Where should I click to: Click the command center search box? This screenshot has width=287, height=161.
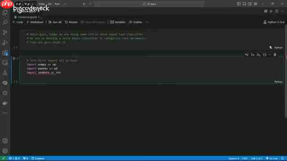(149, 4)
